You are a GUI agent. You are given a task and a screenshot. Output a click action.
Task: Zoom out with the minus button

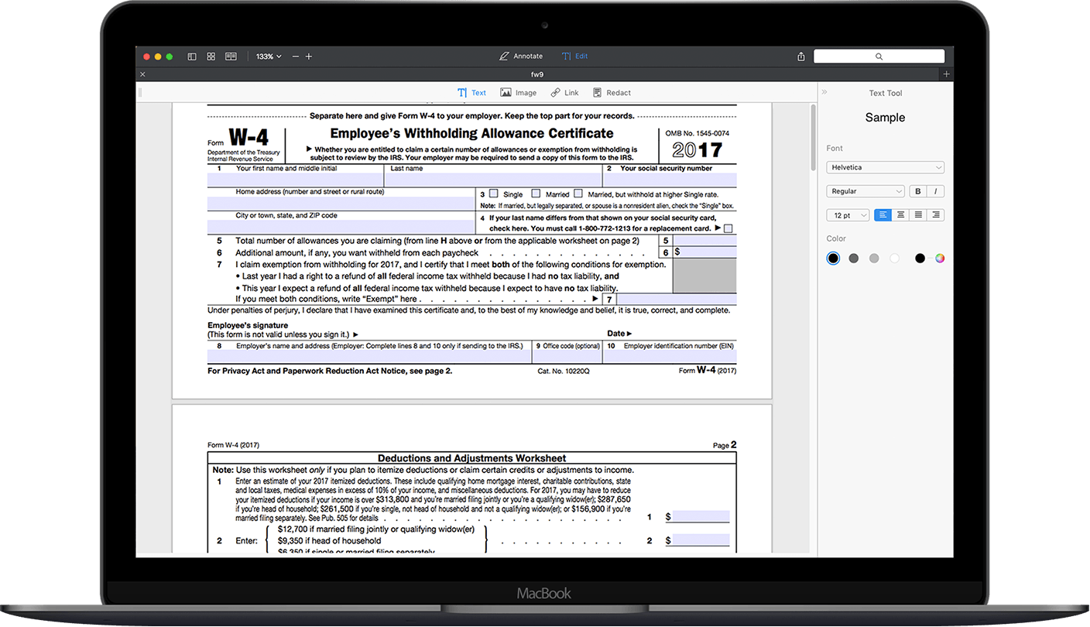[x=294, y=57]
